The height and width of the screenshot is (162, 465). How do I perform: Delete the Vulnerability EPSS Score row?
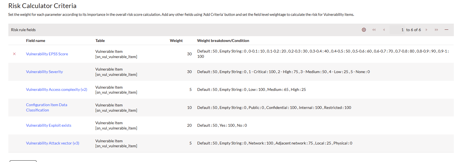point(14,54)
